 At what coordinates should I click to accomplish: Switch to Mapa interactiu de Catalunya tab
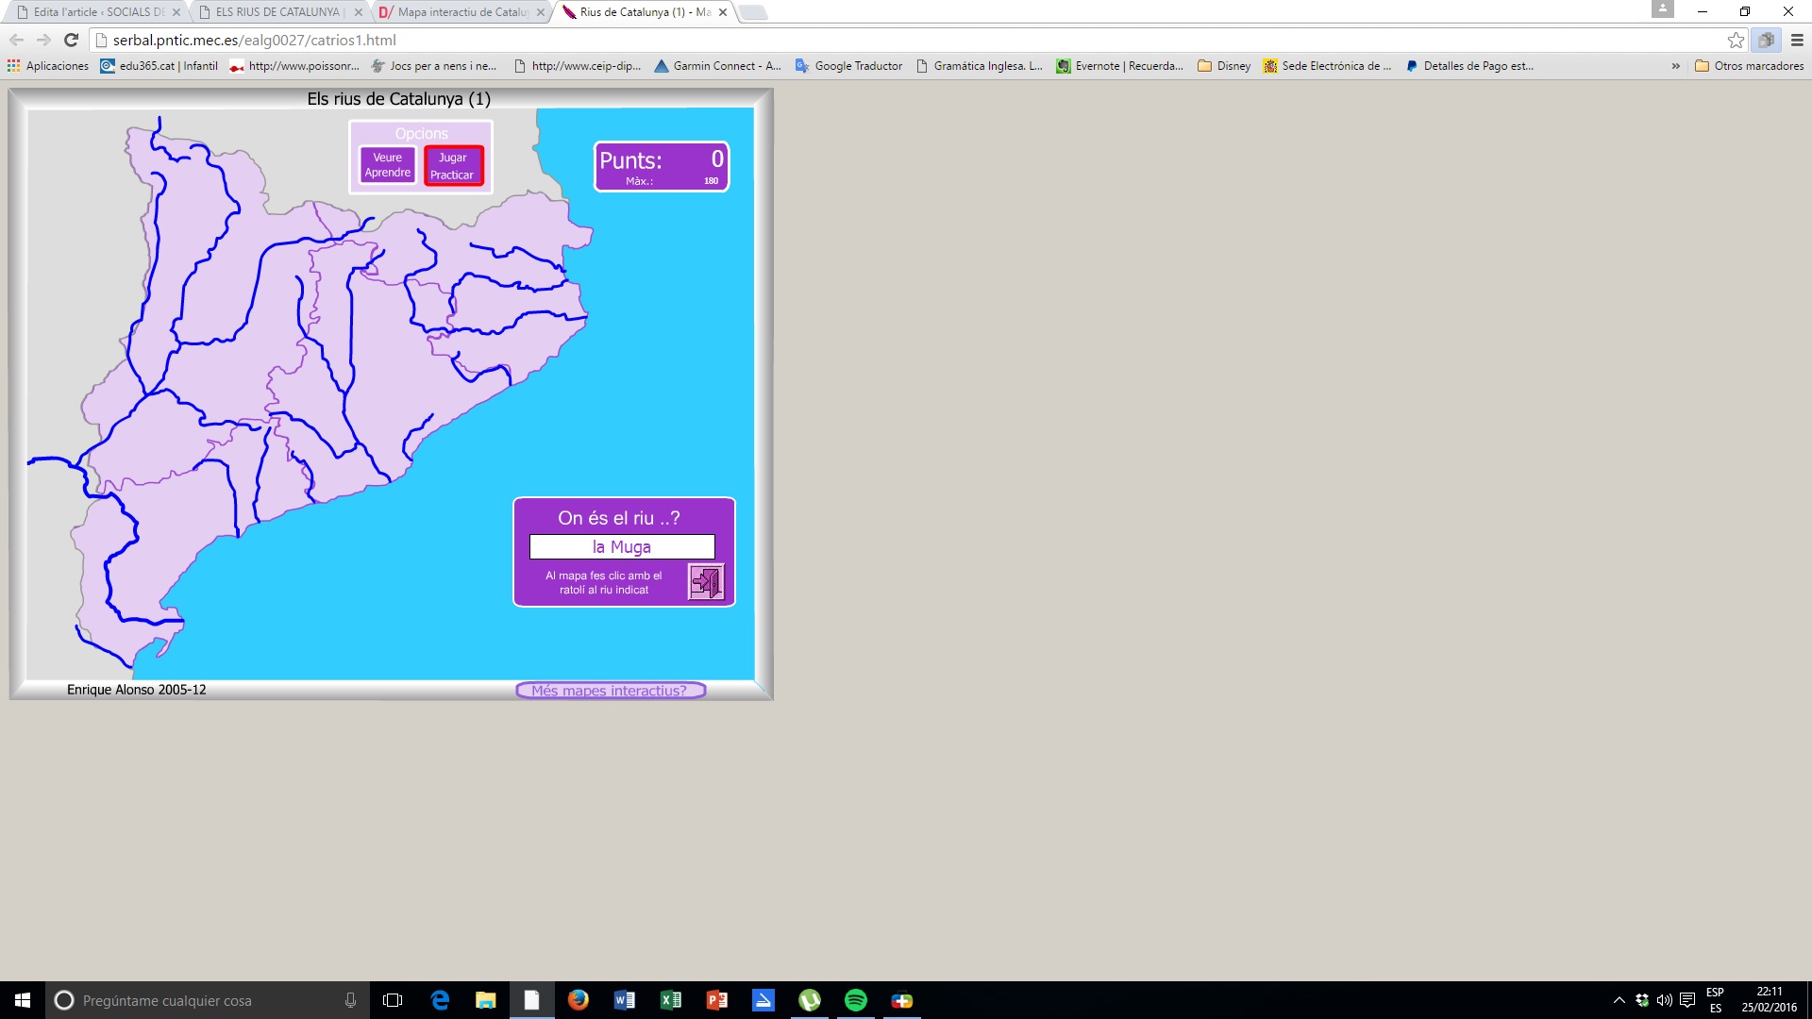tap(461, 12)
